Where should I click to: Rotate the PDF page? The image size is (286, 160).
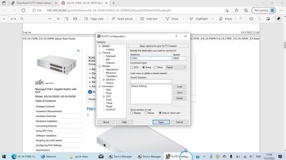coord(67,19)
